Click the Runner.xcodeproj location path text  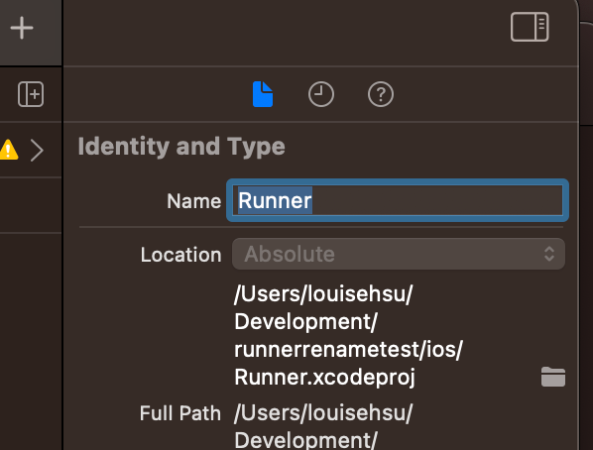[x=348, y=335]
